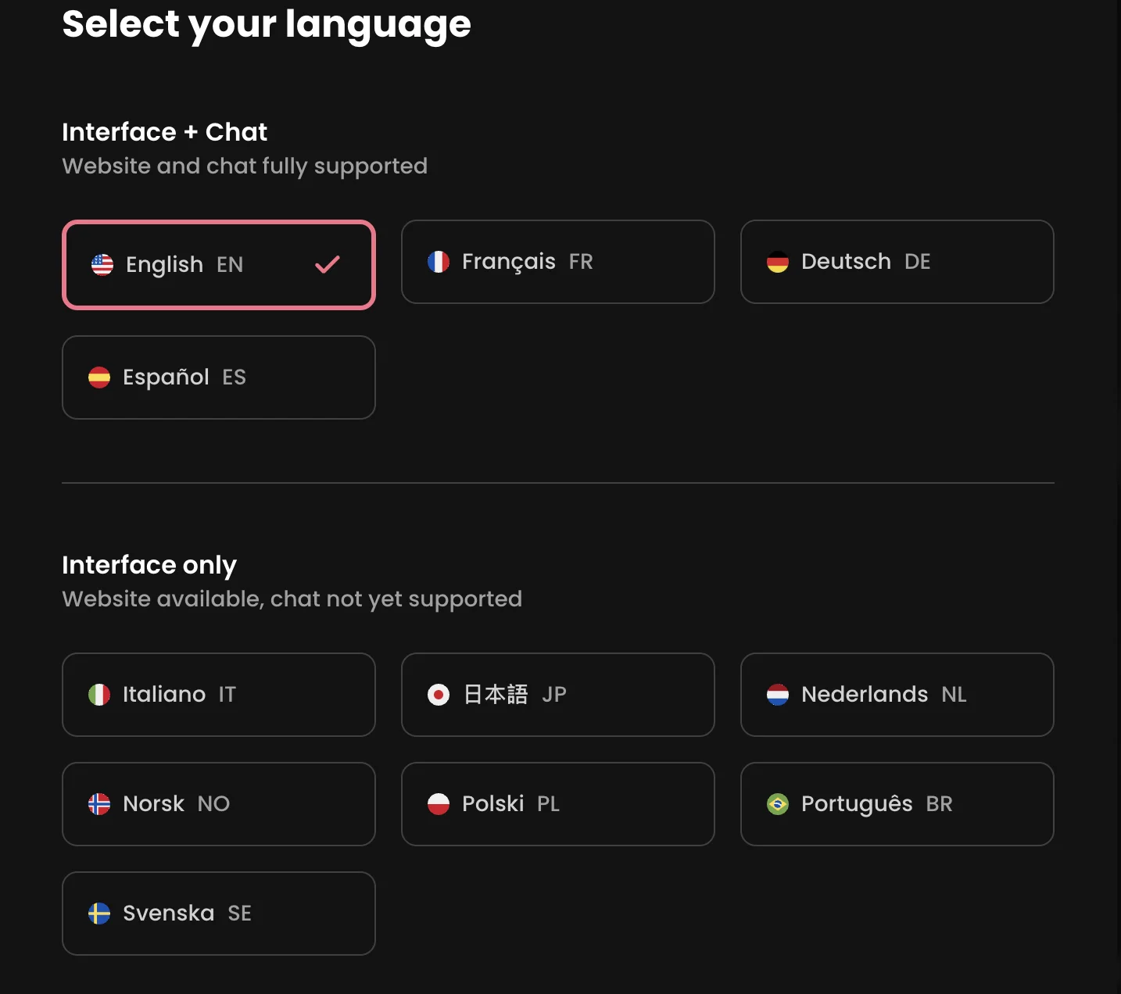Click the pink checkmark on English

(328, 265)
